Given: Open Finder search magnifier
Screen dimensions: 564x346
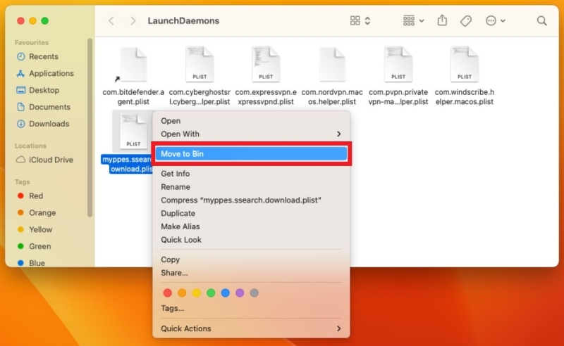Looking at the screenshot, I should pyautogui.click(x=541, y=21).
